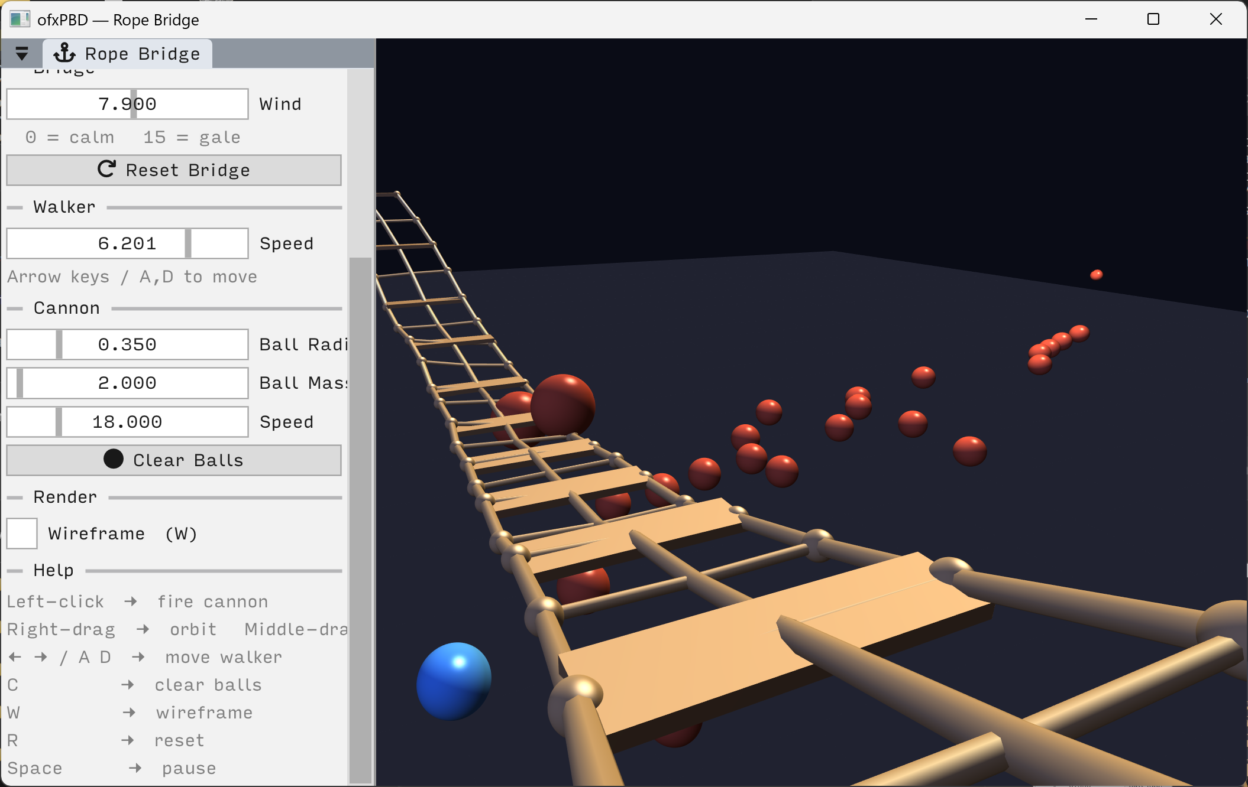Collapse the Walker section header
1248x787 pixels.
174,207
